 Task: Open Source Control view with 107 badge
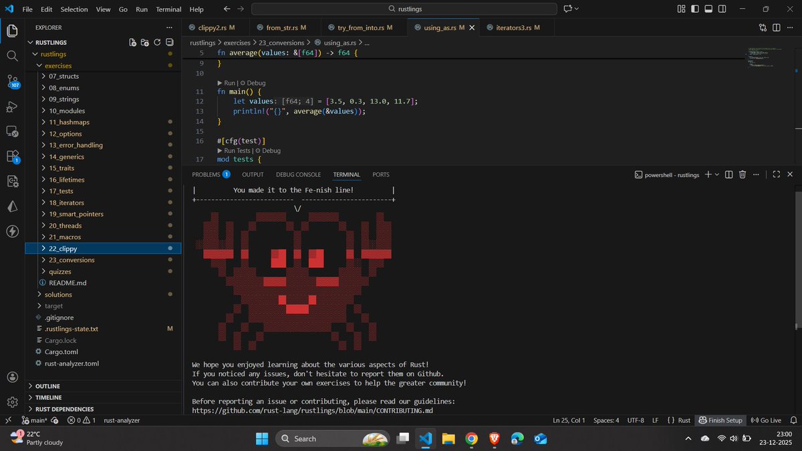pyautogui.click(x=12, y=82)
